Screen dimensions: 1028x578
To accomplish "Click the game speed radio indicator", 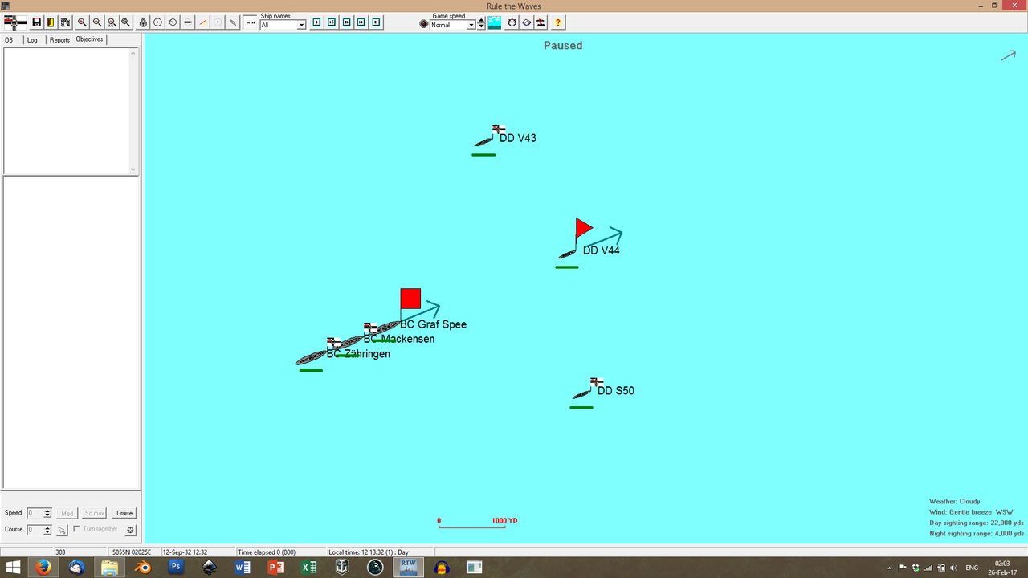I will coord(424,23).
